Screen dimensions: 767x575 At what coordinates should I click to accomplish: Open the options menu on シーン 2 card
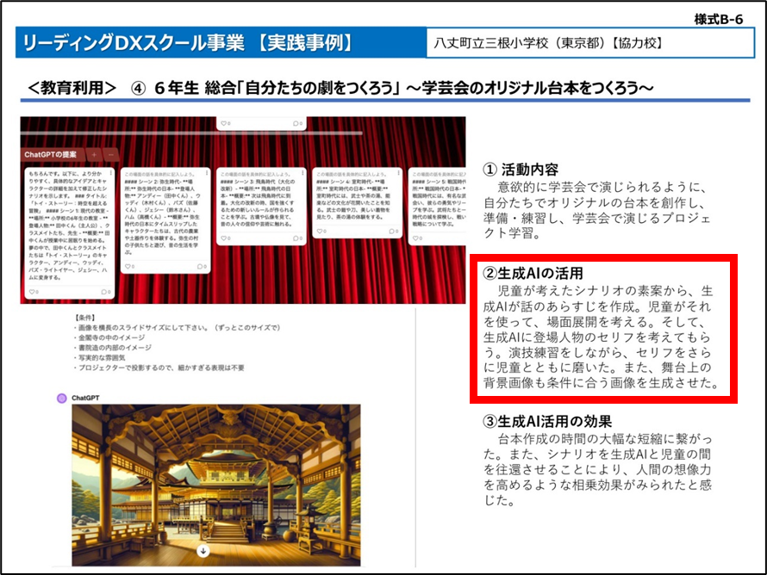coord(207,173)
